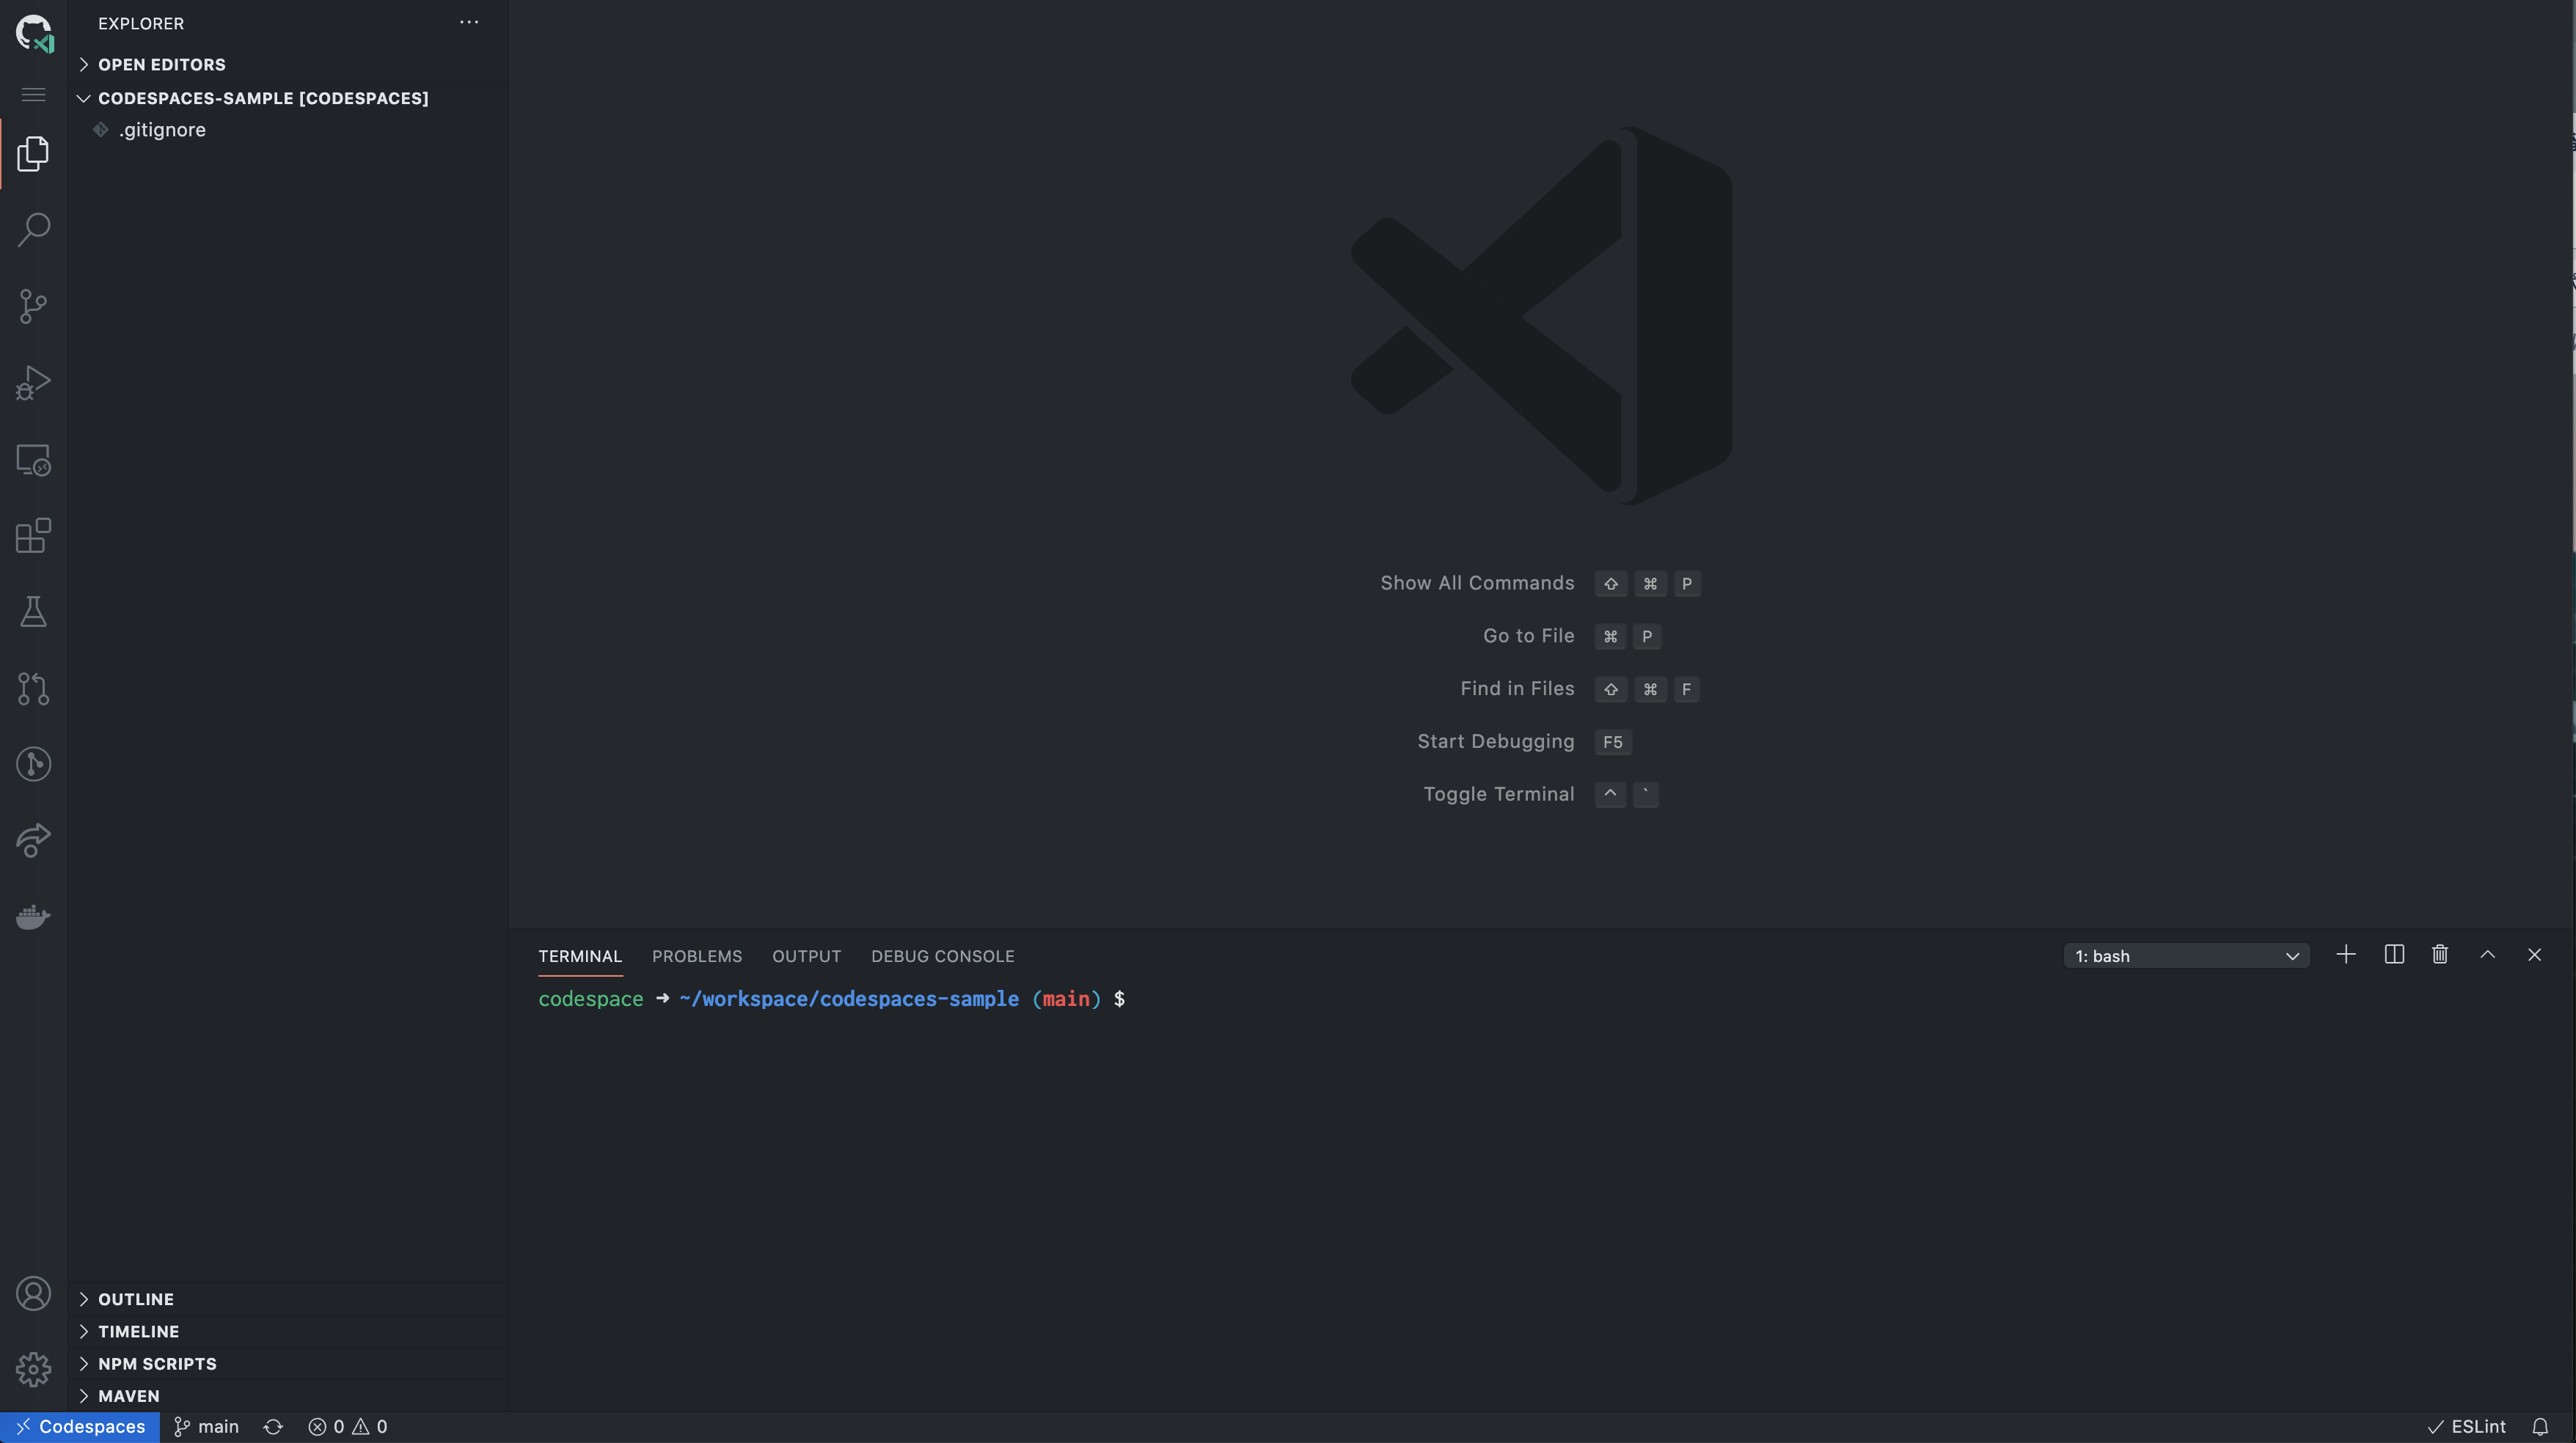Open the Source Control view
The width and height of the screenshot is (2576, 1443).
(33, 306)
